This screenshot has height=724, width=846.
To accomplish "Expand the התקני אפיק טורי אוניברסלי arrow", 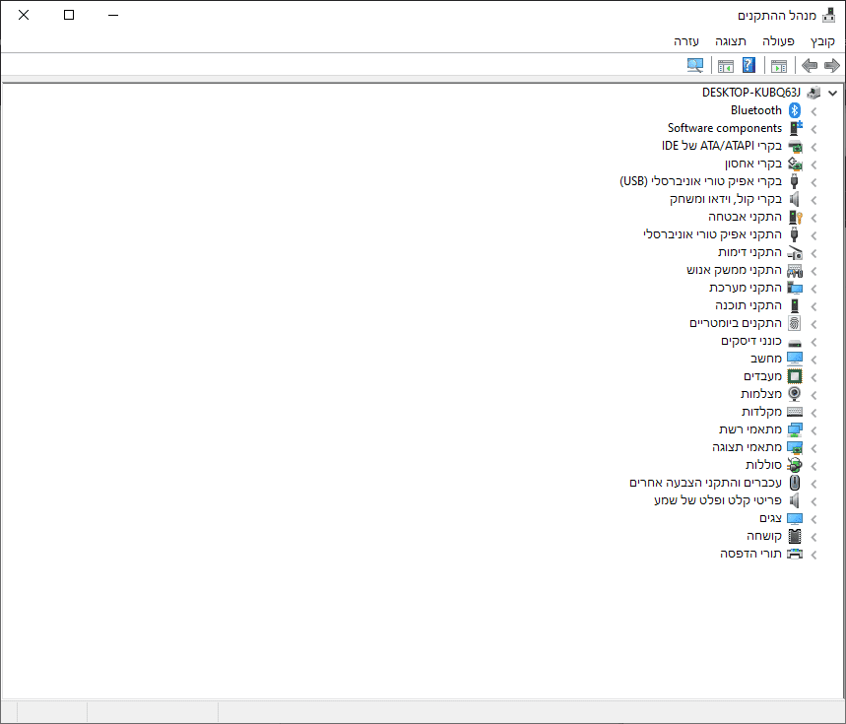I will pyautogui.click(x=813, y=235).
